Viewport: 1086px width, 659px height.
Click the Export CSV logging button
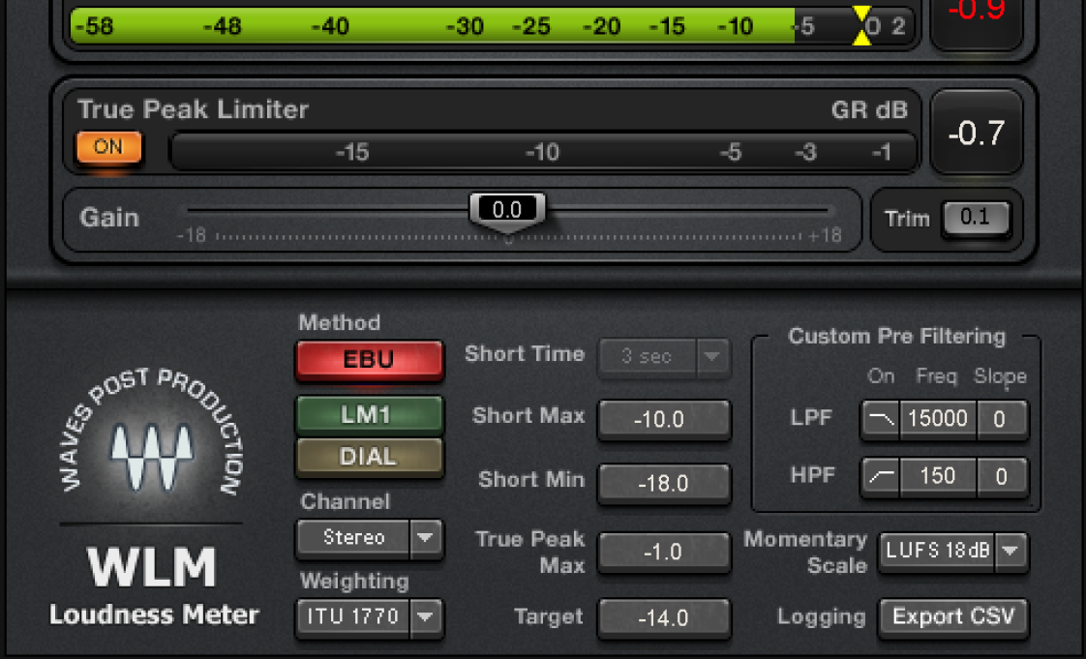[x=953, y=616]
